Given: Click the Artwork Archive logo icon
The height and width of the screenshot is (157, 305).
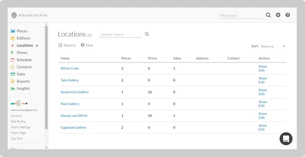Looking at the screenshot, I should (14, 15).
